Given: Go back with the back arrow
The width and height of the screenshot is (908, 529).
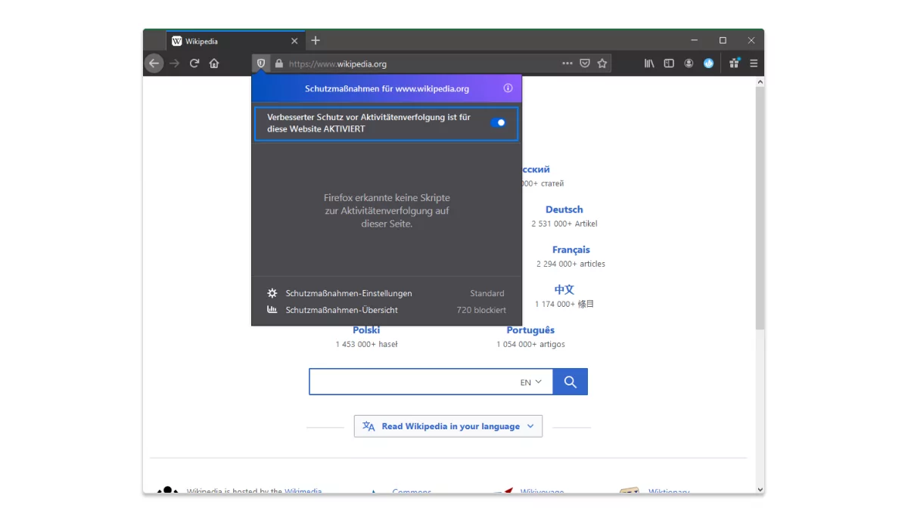Looking at the screenshot, I should (x=154, y=63).
